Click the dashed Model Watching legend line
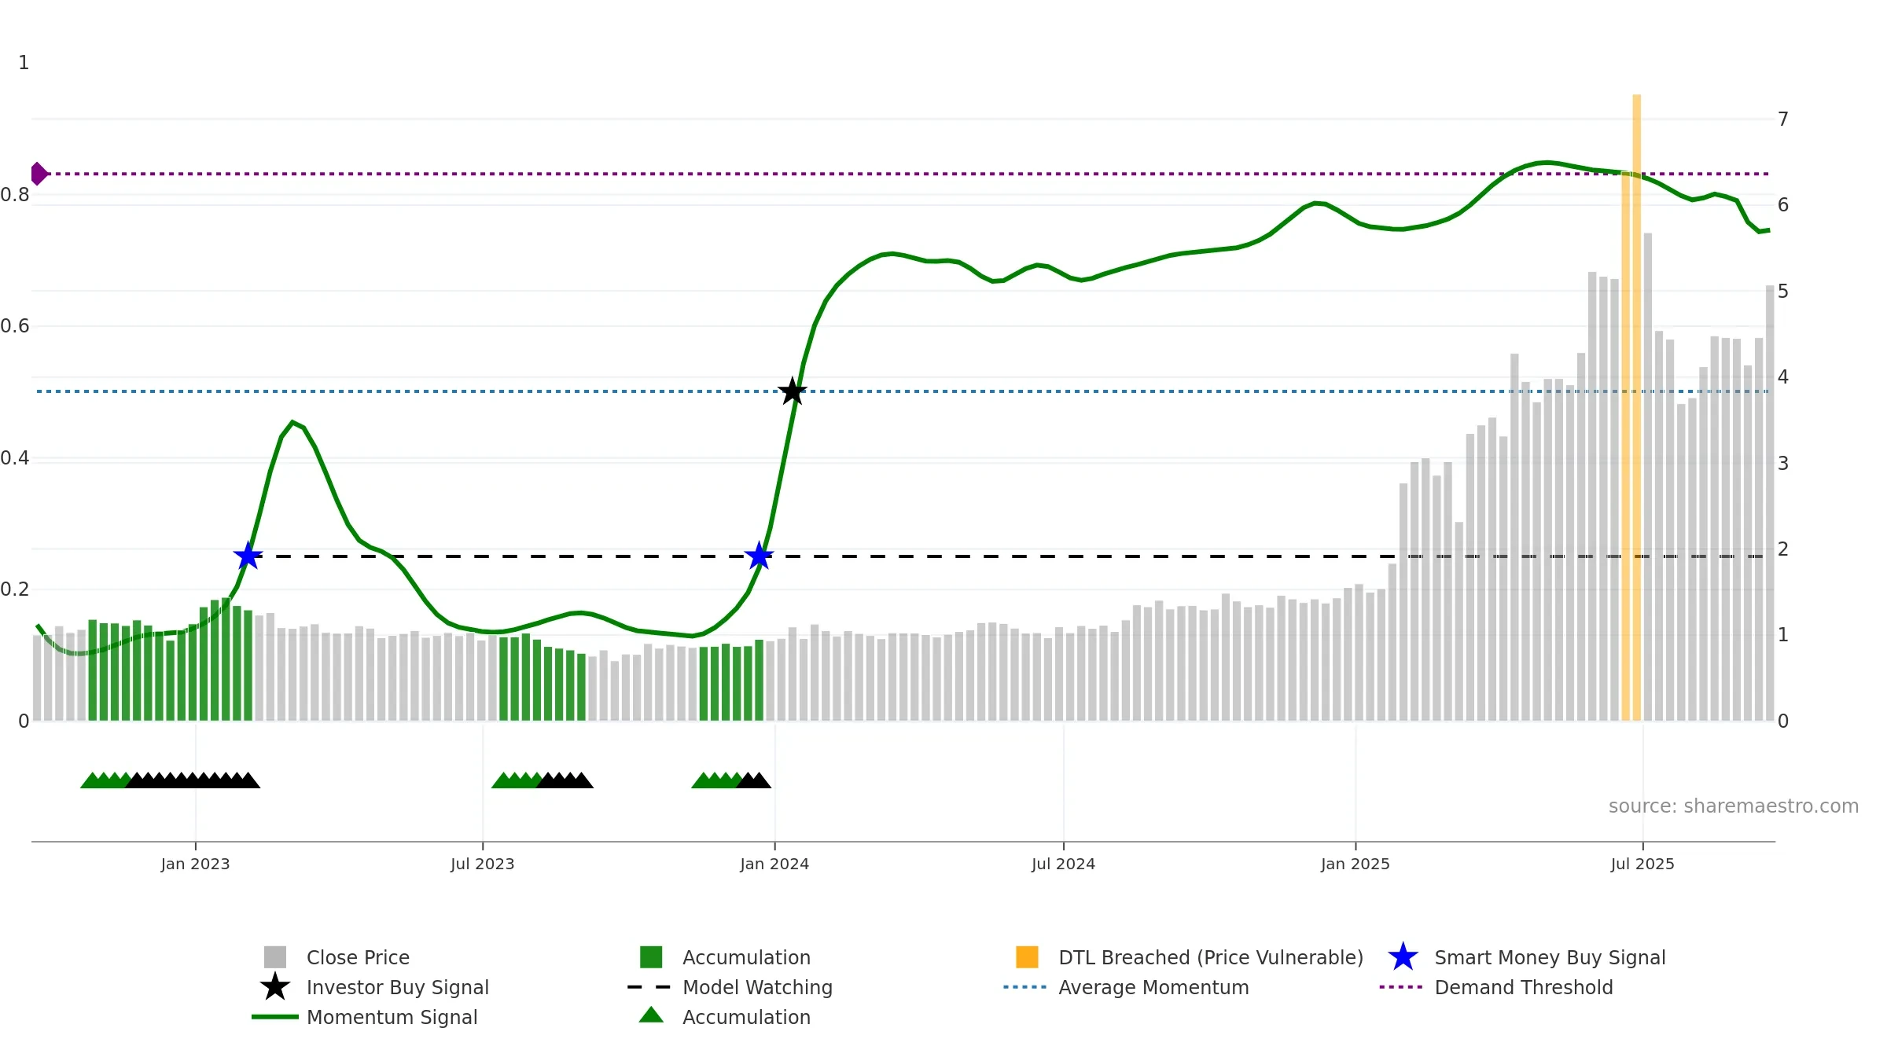 (x=649, y=986)
